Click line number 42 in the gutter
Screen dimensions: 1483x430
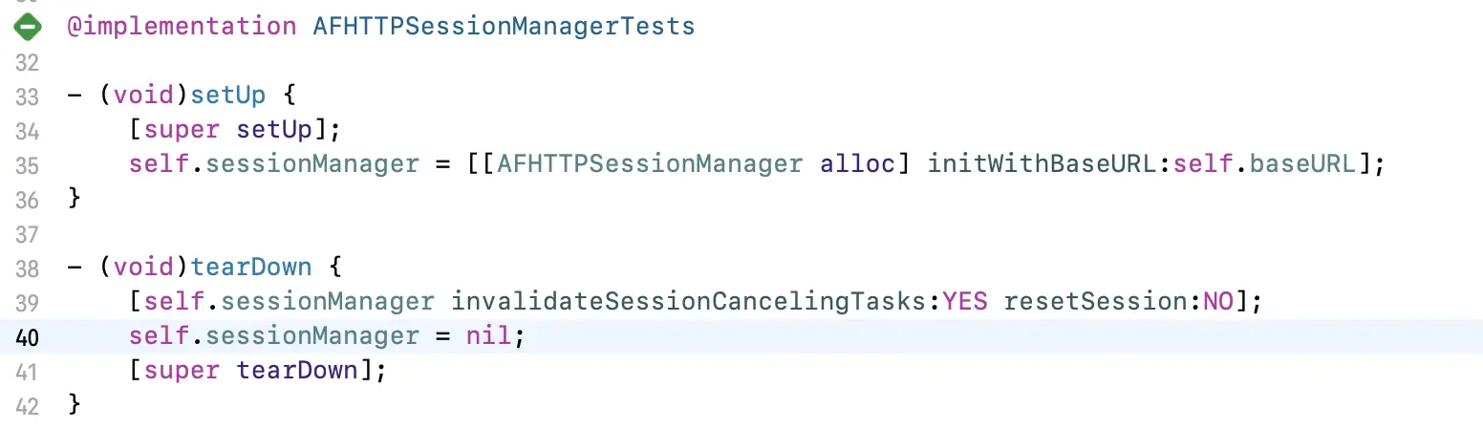27,406
